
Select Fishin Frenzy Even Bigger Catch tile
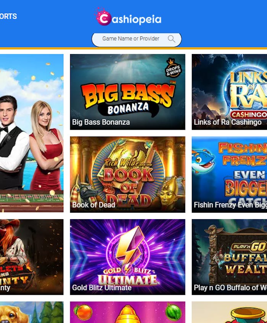coord(229,175)
